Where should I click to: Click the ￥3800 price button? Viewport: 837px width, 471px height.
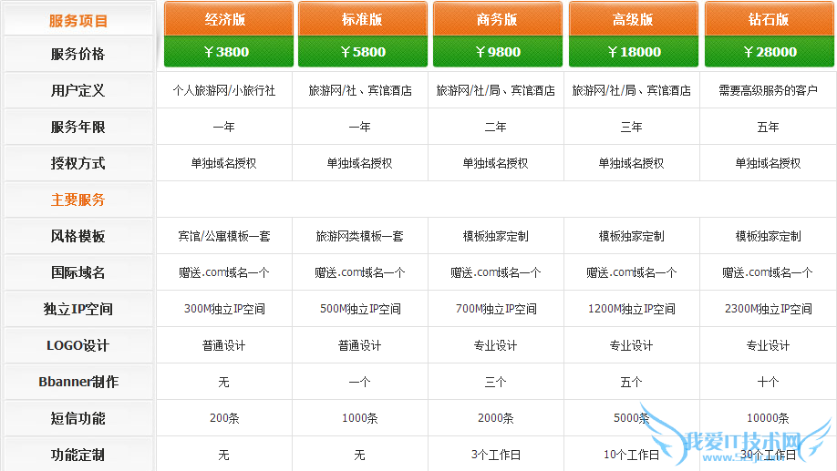tap(229, 52)
